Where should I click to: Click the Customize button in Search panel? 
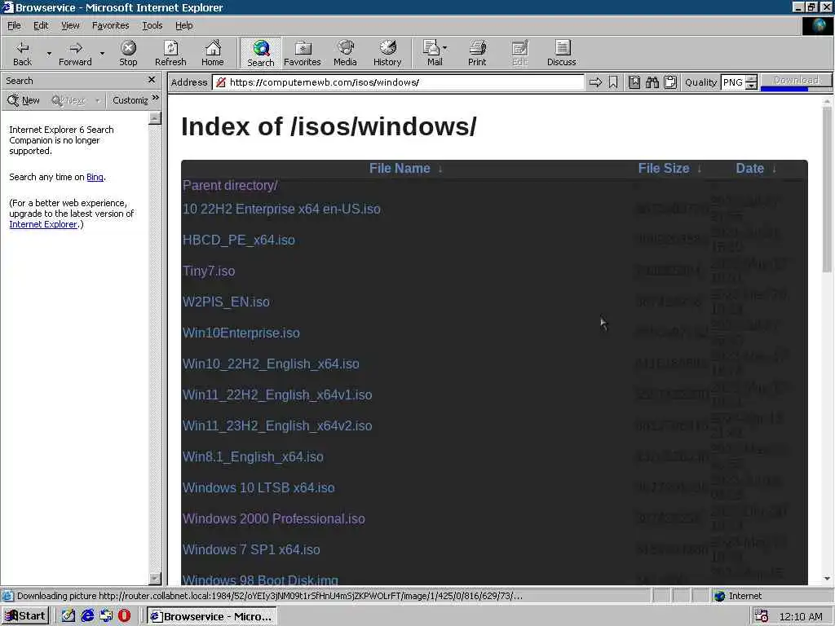130,100
